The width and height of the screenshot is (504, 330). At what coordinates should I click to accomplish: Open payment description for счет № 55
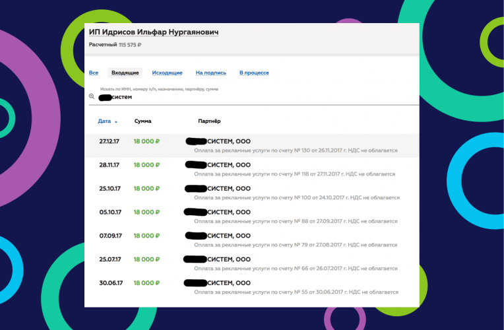coord(296,292)
